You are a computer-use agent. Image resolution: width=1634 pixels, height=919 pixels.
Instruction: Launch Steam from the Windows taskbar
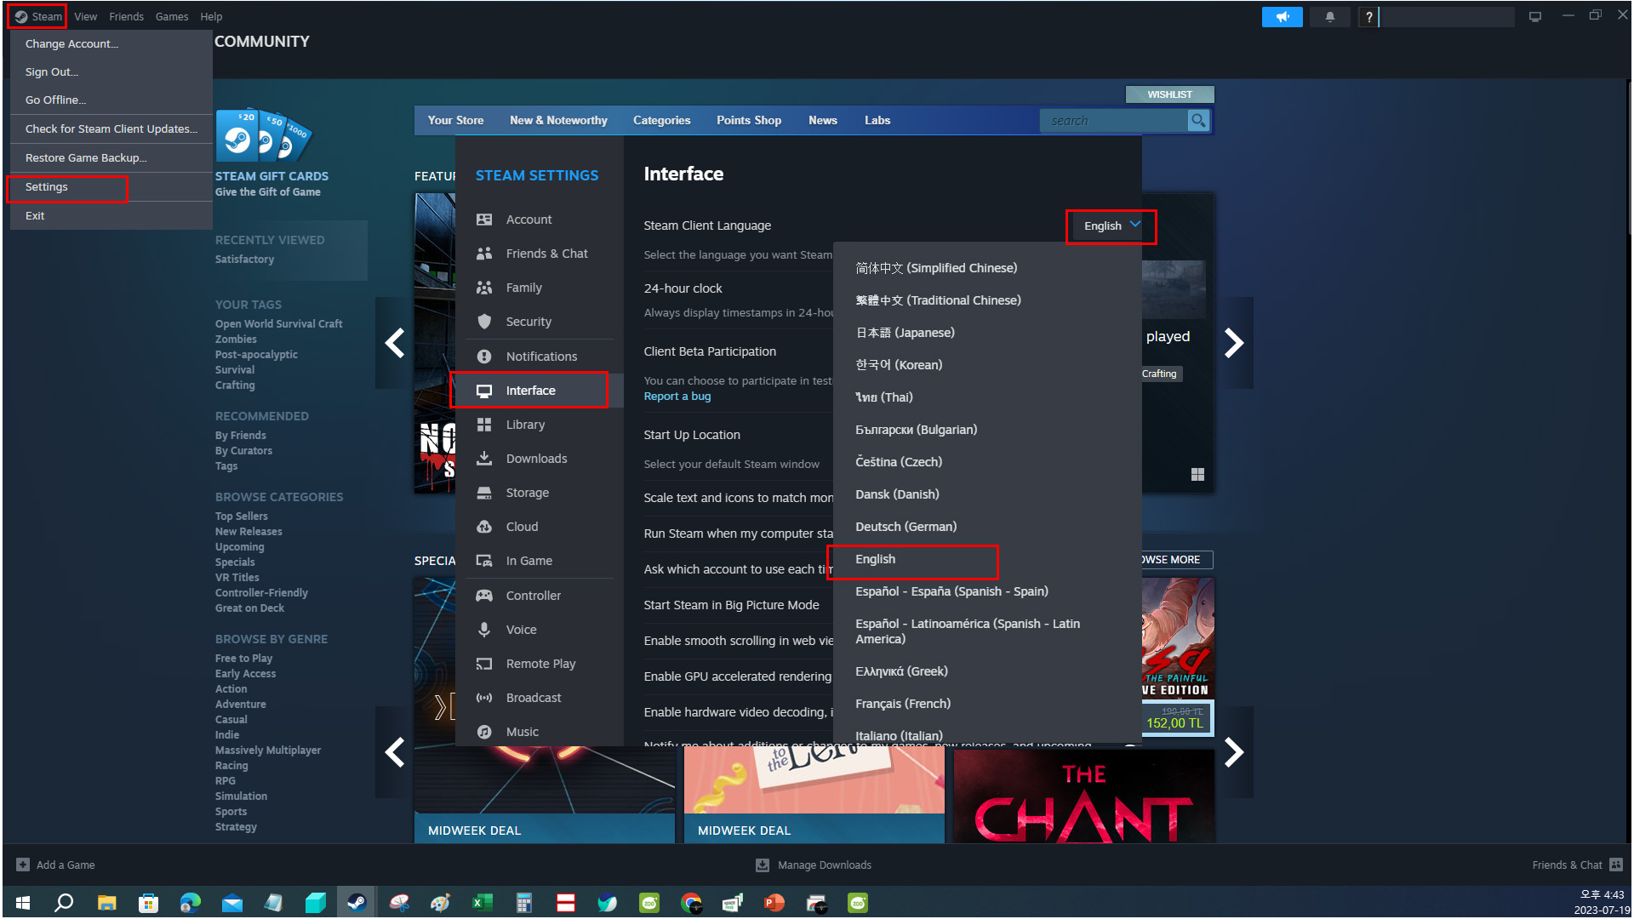coord(357,903)
